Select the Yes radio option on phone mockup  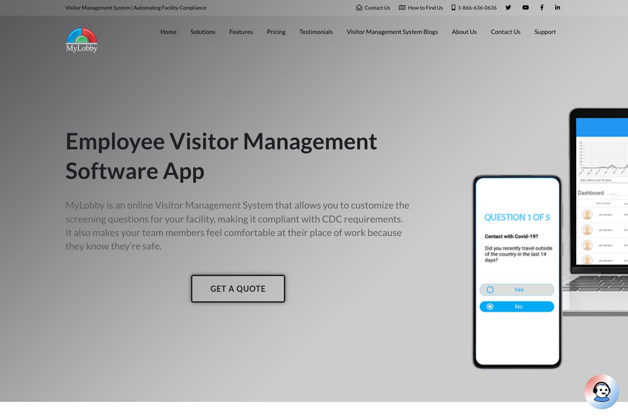(517, 290)
